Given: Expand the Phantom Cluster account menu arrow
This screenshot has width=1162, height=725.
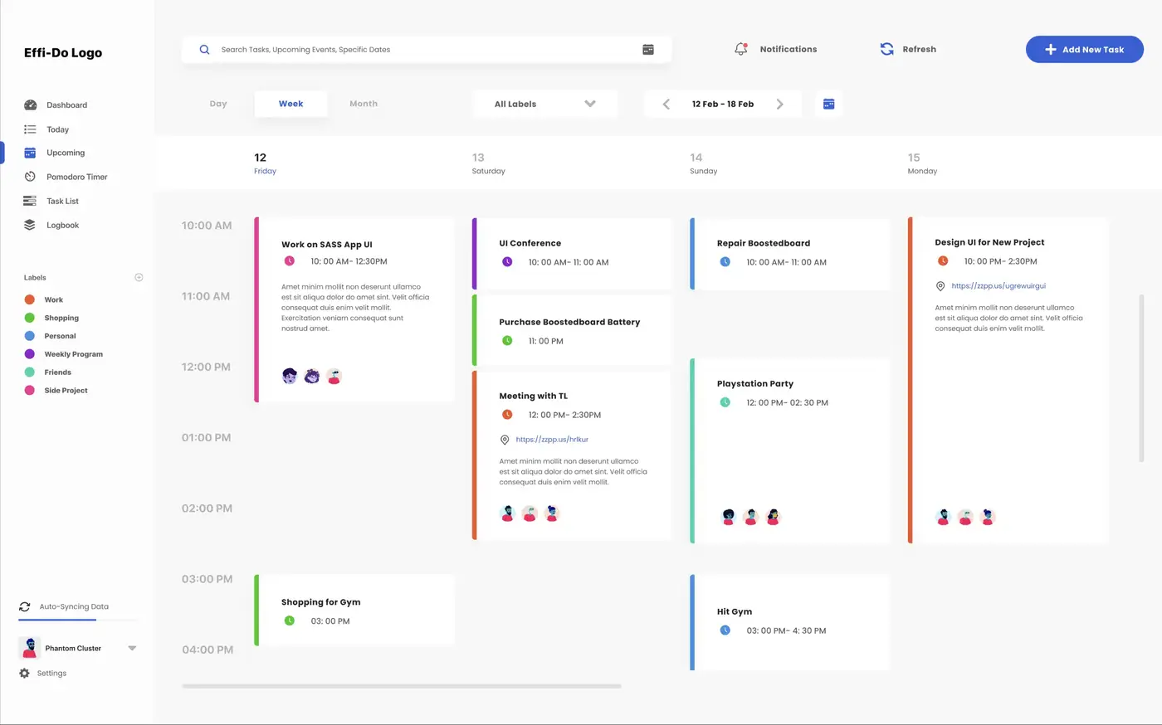Looking at the screenshot, I should [132, 648].
